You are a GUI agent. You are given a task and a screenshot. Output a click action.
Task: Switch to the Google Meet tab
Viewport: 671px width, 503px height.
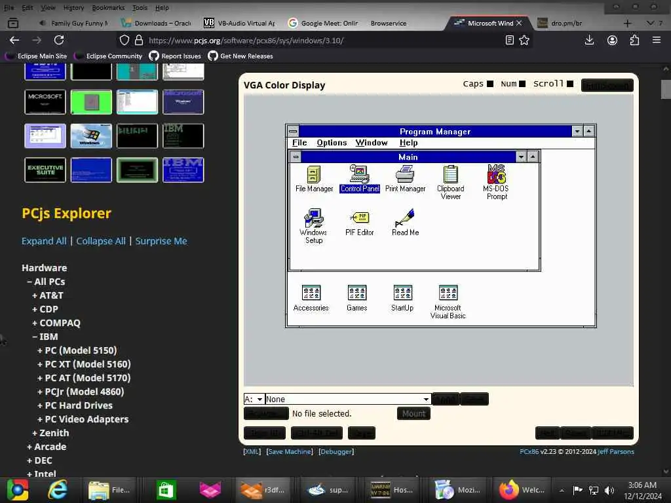coord(323,23)
